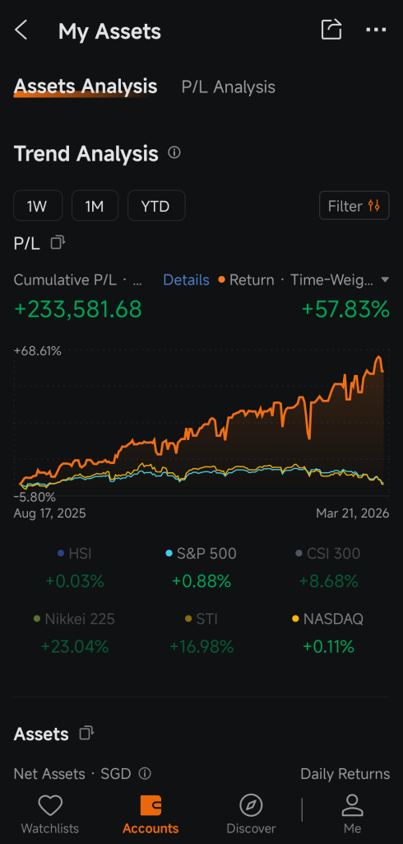Image resolution: width=403 pixels, height=844 pixels.
Task: Expand the Return Time-Weighted dropdown arrow
Action: (x=384, y=280)
